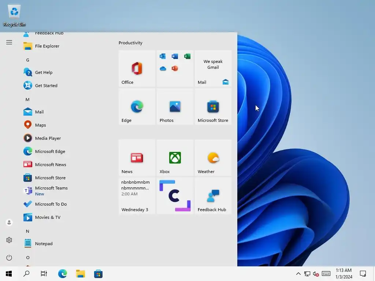
Task: Open network status tray icon
Action: (307, 274)
